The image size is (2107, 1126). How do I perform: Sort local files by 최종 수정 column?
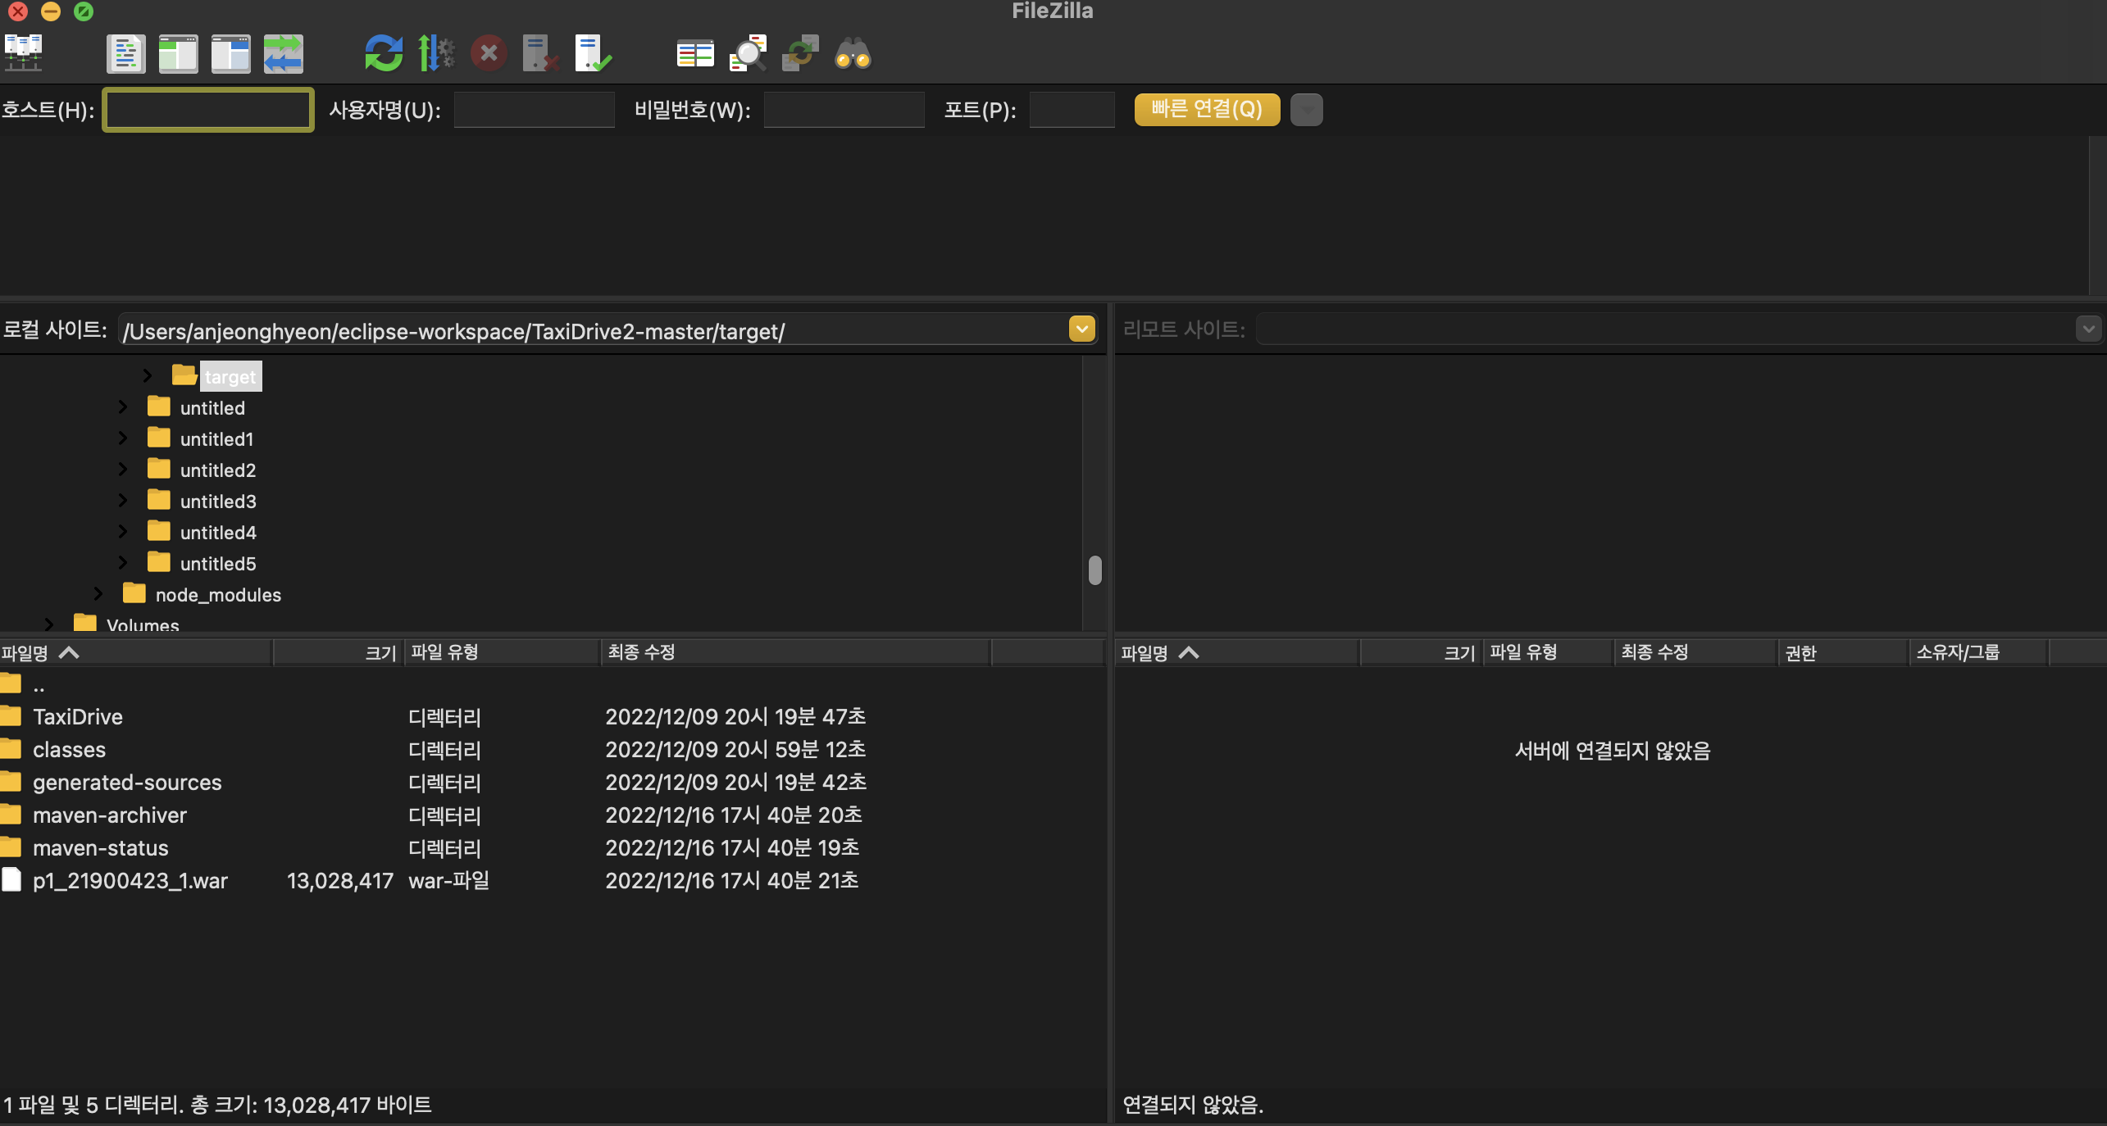click(641, 652)
